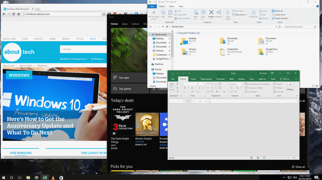Screen dimensions: 322x180
Task: Click Chrome address bar windows.about.com
Action: tap(62, 14)
